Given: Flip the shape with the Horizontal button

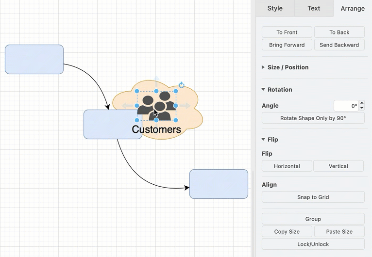Looking at the screenshot, I should tap(287, 166).
